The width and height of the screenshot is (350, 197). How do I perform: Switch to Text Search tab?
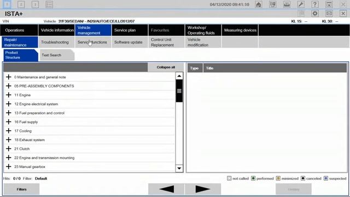[57, 55]
